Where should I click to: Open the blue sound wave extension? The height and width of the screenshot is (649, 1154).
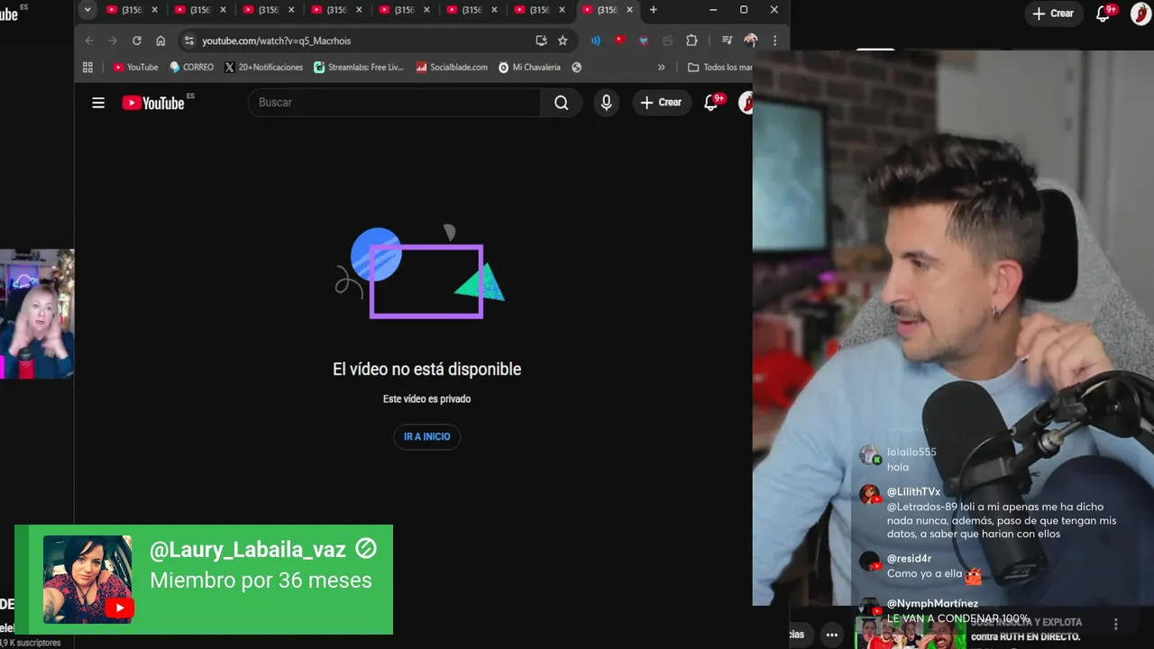pos(596,41)
